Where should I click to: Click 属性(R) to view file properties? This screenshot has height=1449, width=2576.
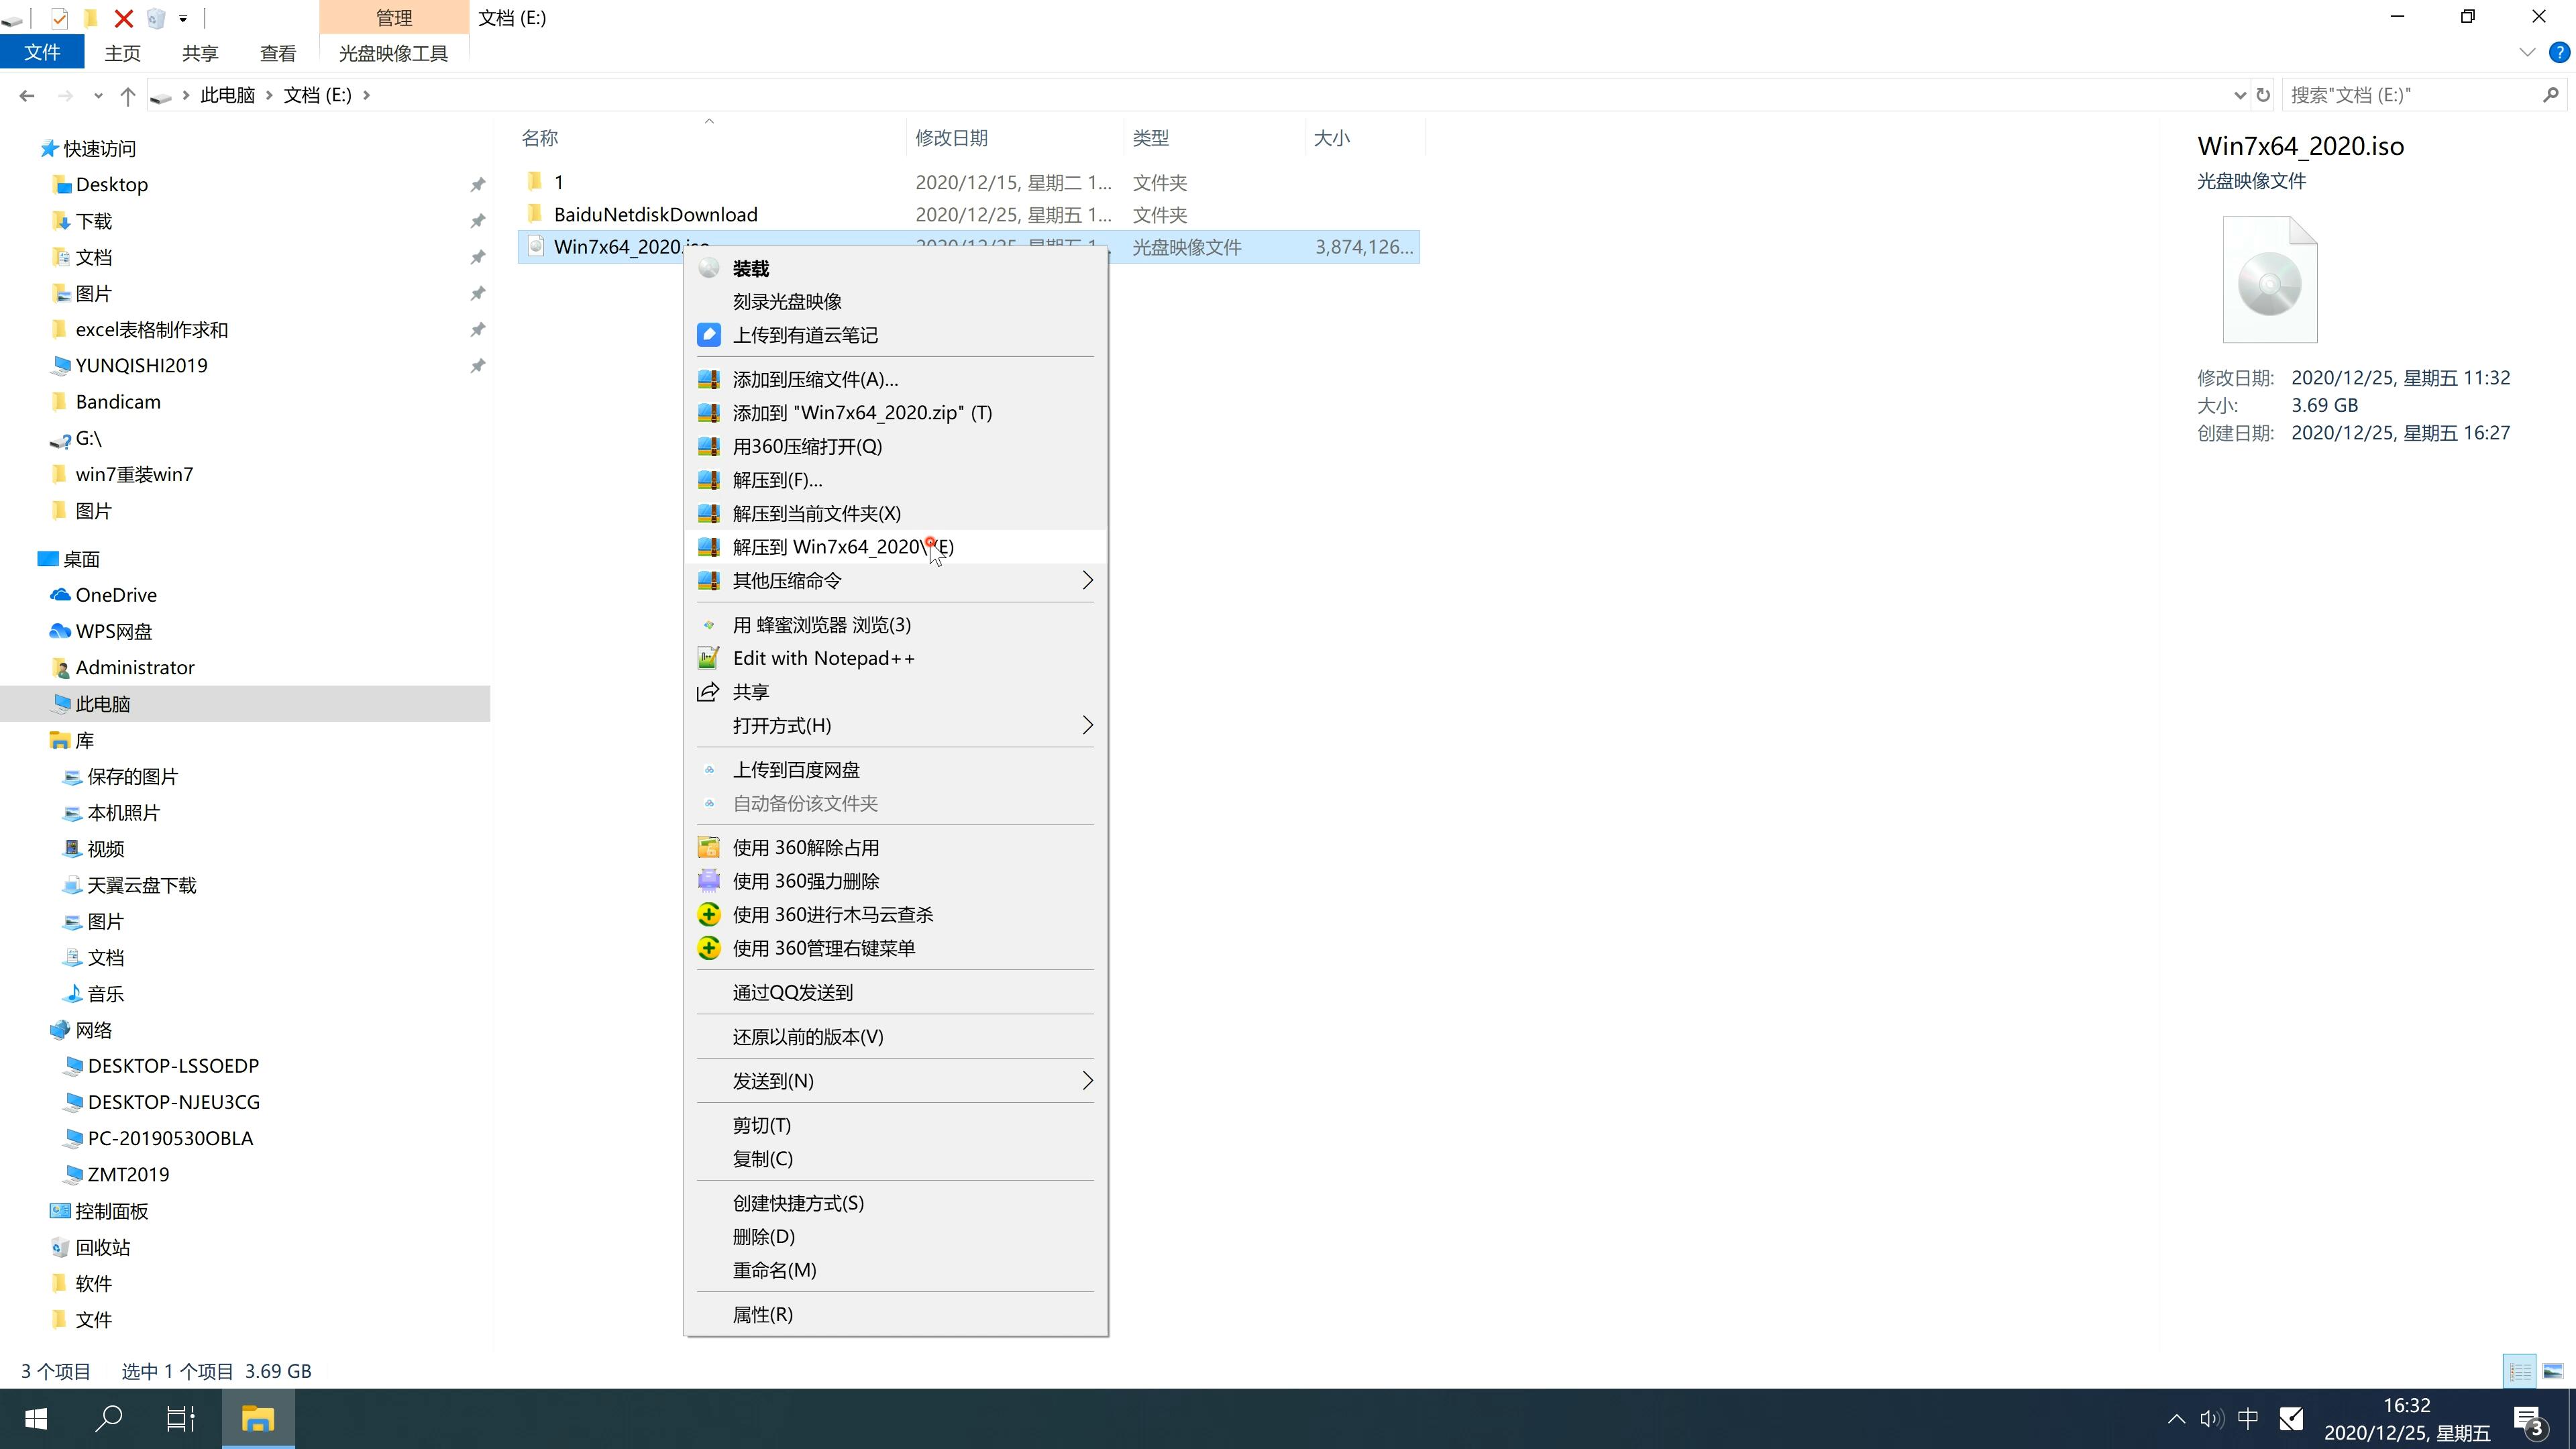pos(763,1313)
